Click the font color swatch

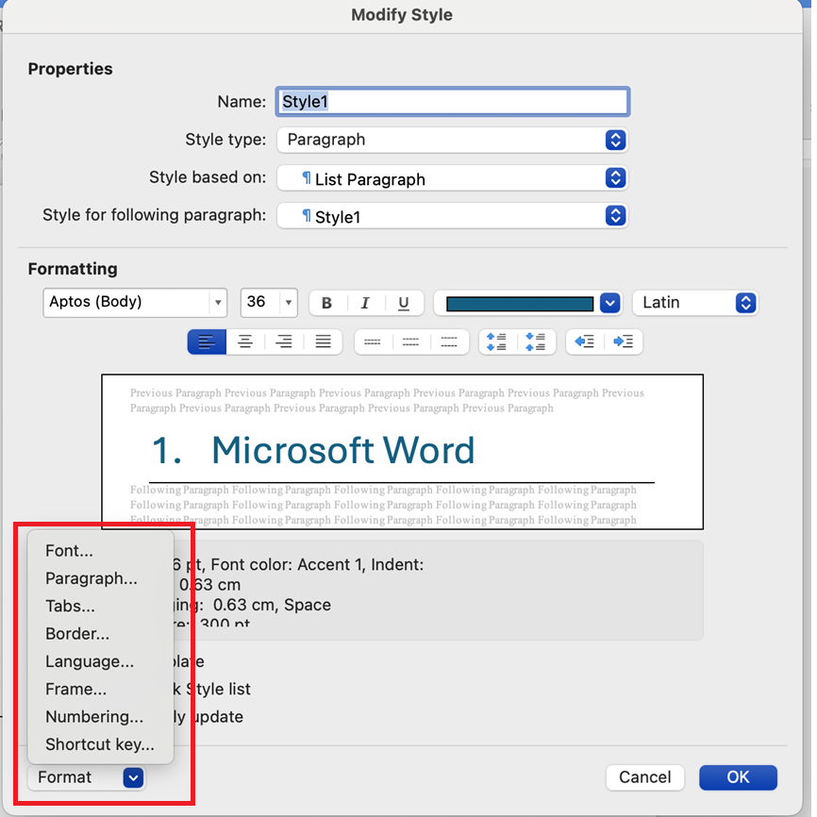click(x=520, y=303)
